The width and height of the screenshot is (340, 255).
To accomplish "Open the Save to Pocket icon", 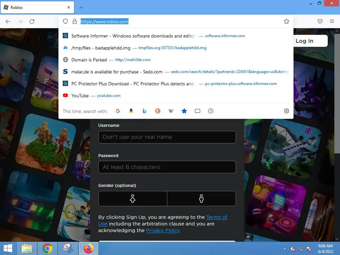I will (x=320, y=21).
